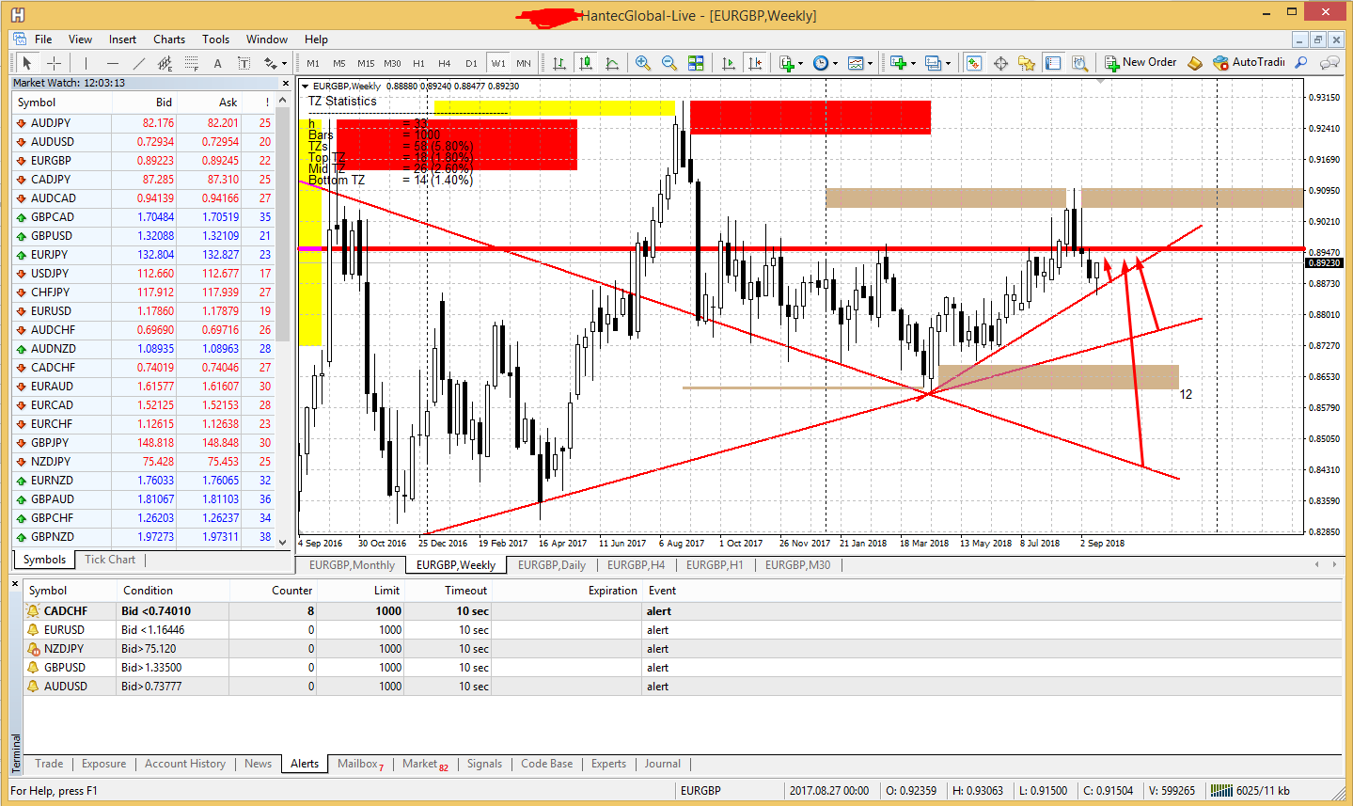This screenshot has height=806, width=1353.
Task: Open the periods clock dropdown
Action: pos(835,64)
